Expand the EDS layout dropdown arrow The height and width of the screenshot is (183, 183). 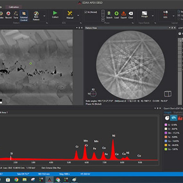174,16
